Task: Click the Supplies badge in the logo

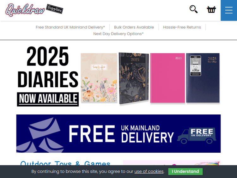Action: tap(55, 9)
